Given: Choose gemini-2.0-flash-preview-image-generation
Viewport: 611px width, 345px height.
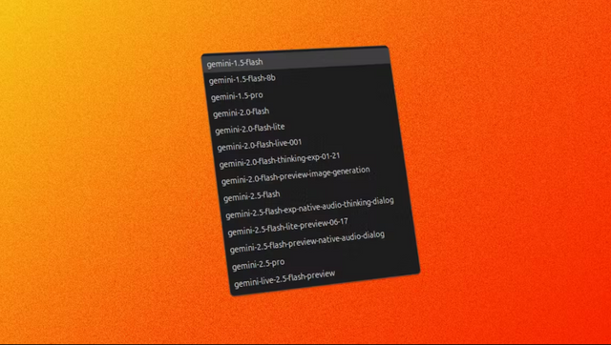Looking at the screenshot, I should point(295,175).
